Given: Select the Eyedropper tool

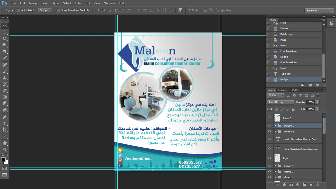Looking at the screenshot, I should click(5, 58).
